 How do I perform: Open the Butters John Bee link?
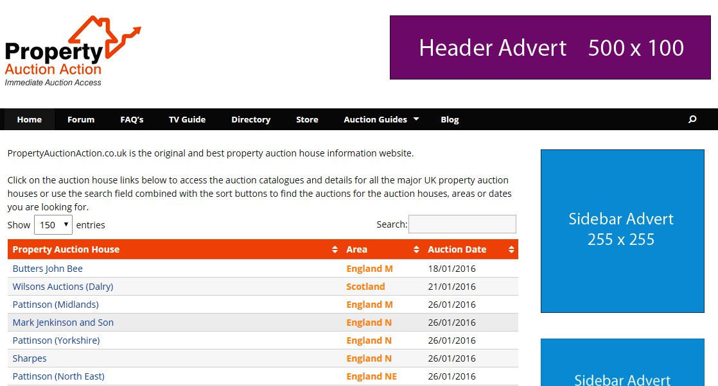(x=48, y=269)
